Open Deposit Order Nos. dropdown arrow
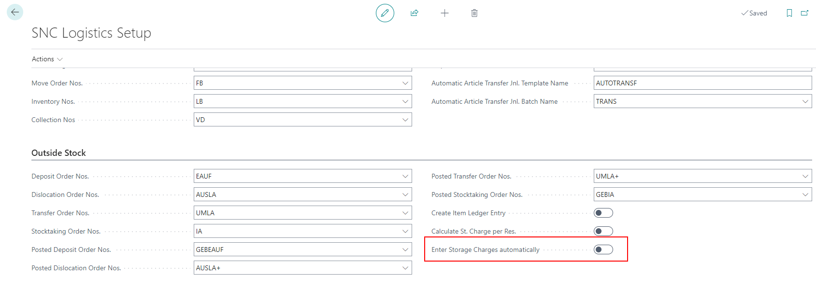This screenshot has height=291, width=816. [x=405, y=176]
